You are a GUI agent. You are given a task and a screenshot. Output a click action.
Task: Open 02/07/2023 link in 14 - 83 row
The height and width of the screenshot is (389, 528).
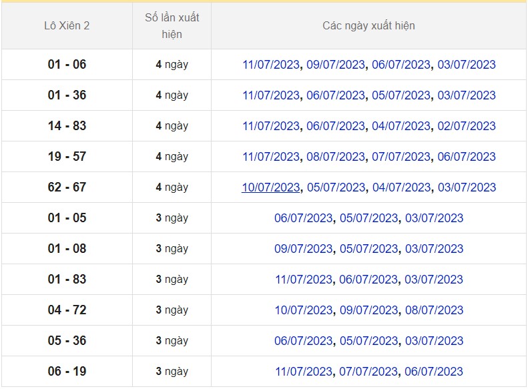pyautogui.click(x=467, y=126)
